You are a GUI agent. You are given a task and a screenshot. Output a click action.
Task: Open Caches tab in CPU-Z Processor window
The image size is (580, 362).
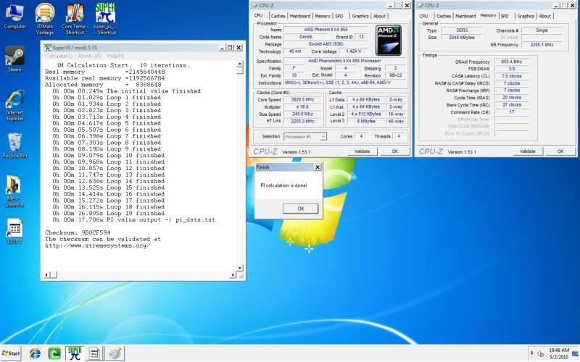[278, 16]
